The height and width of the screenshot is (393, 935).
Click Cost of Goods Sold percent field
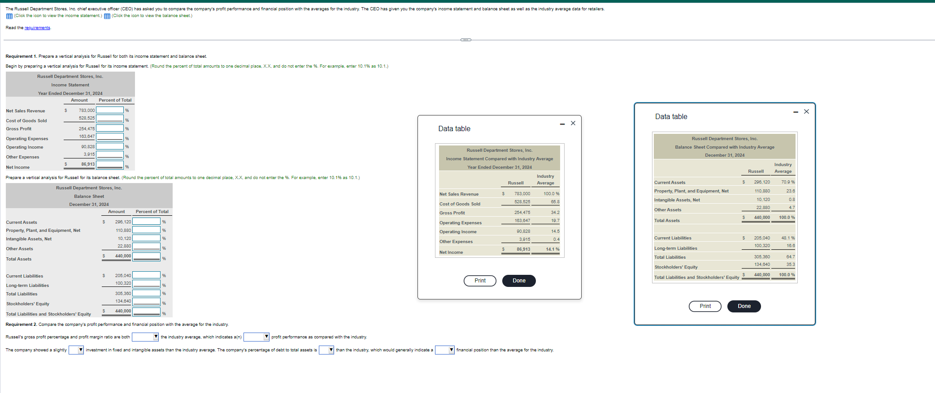[x=110, y=119]
